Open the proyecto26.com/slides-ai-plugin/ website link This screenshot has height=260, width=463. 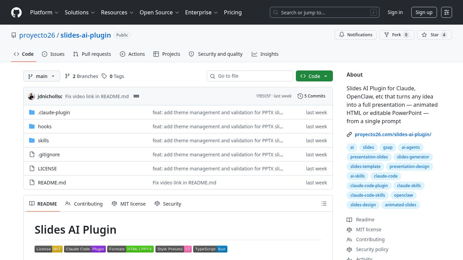click(x=393, y=134)
